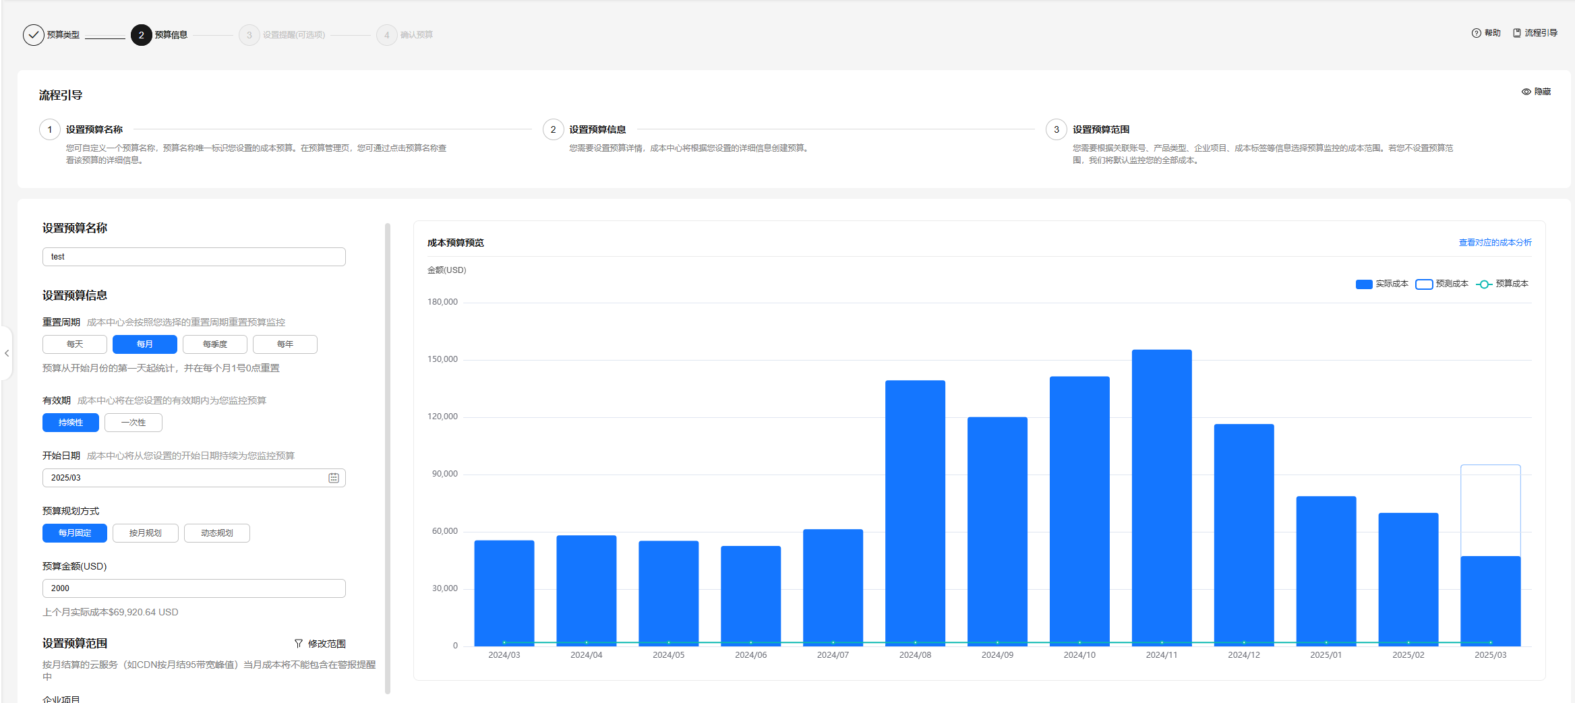The width and height of the screenshot is (1575, 703).
Task: Click the 2024/06 x-axis label
Action: pos(751,655)
